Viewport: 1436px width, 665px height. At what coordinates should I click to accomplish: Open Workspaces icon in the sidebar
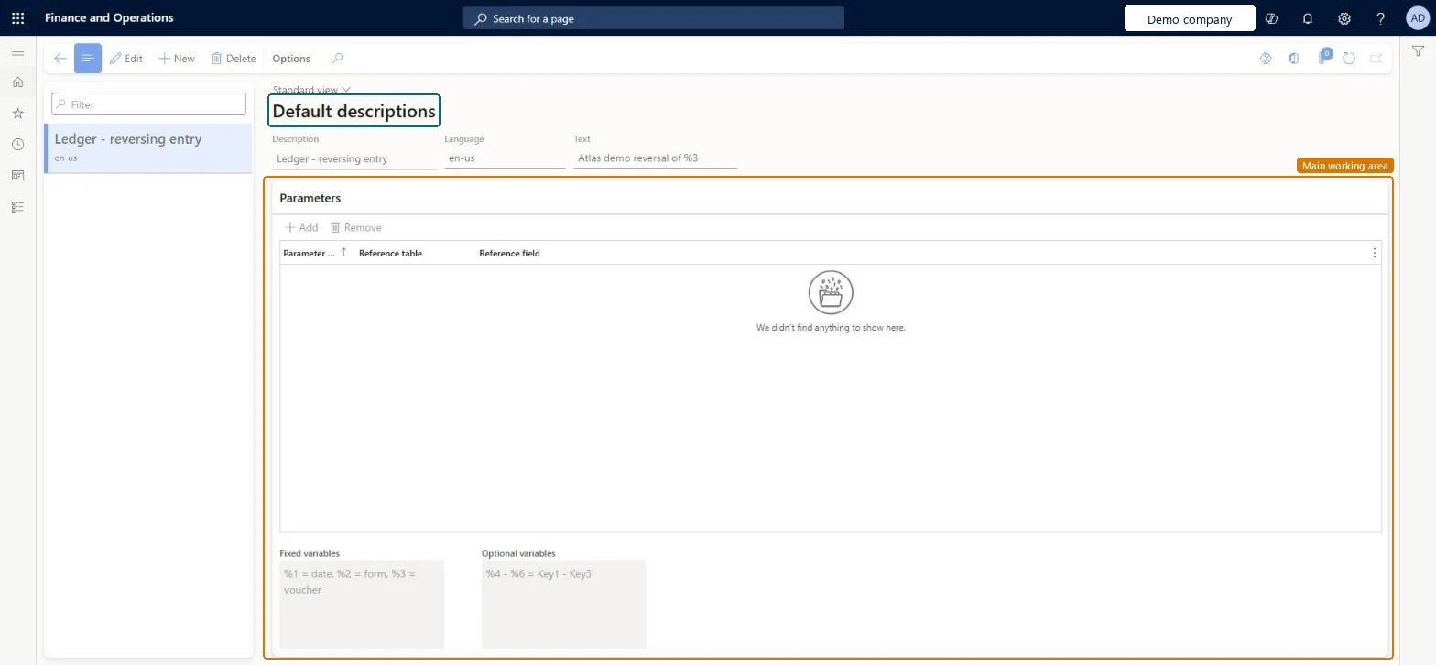[17, 176]
